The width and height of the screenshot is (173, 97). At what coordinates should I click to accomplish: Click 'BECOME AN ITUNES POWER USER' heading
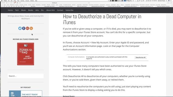26,39
